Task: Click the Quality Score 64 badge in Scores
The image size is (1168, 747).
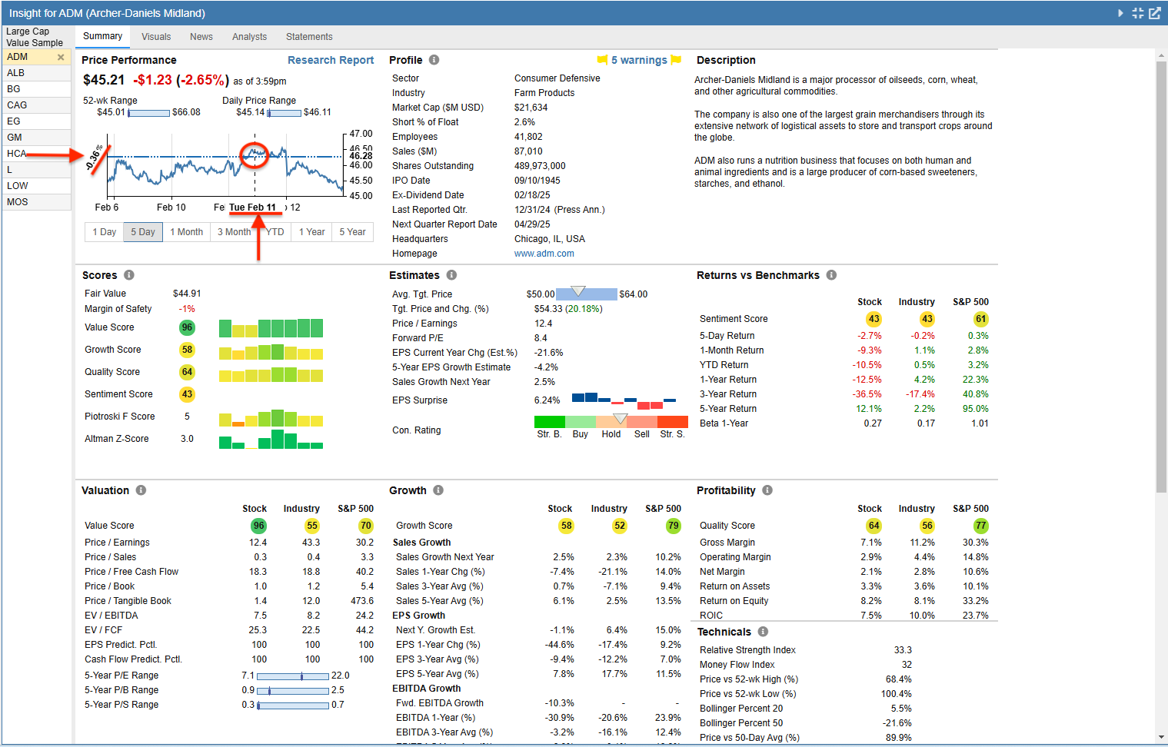Action: 187,372
